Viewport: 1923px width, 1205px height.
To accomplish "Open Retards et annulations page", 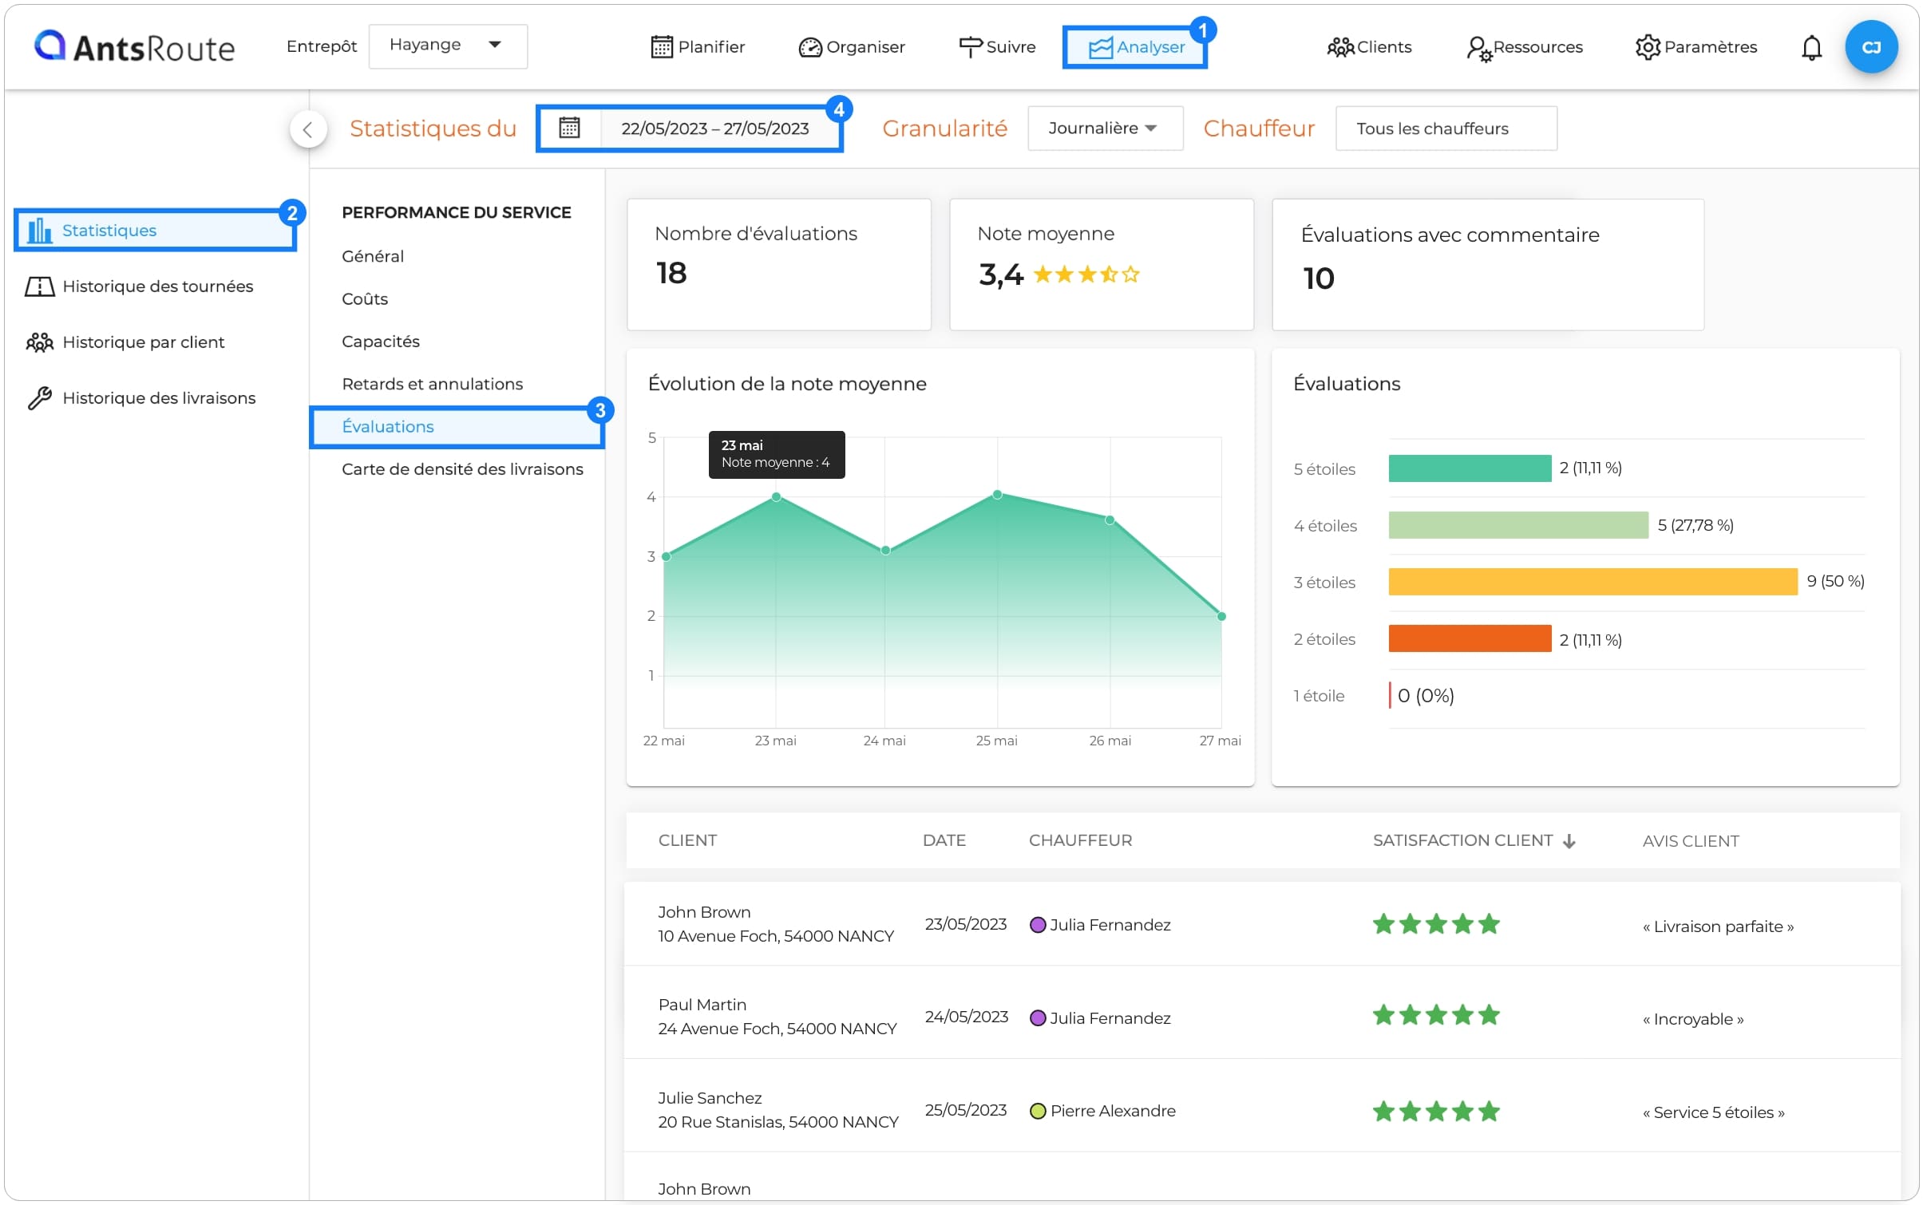I will pos(432,384).
